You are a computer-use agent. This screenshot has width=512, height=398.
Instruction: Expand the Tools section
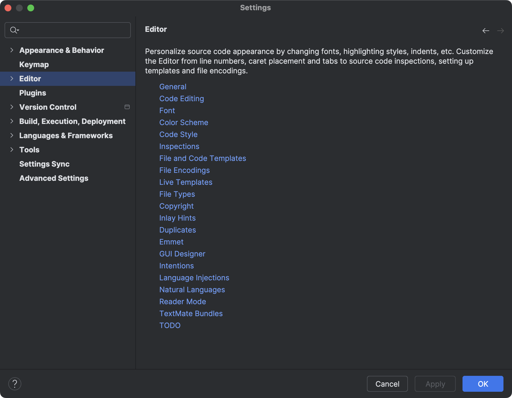point(12,150)
